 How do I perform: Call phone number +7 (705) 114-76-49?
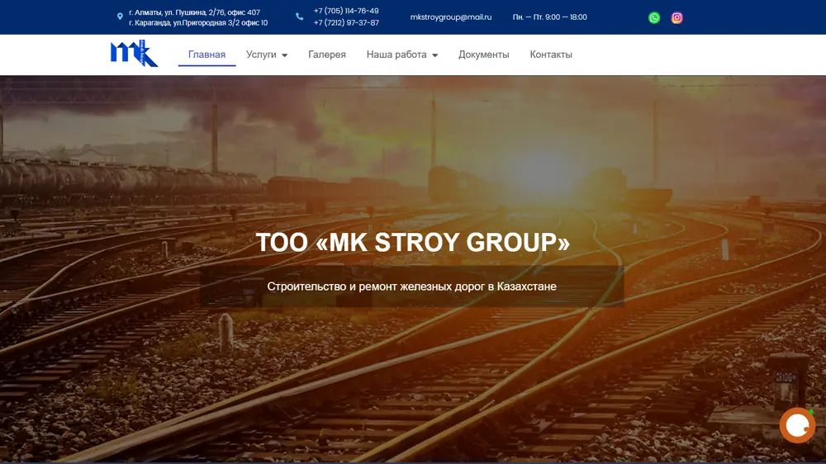point(346,11)
